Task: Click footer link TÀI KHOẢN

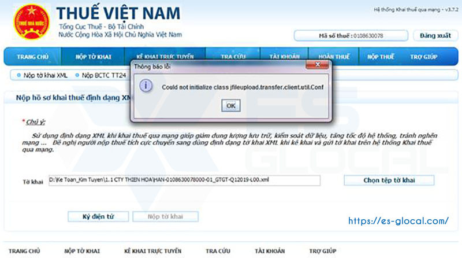Action: (270, 251)
